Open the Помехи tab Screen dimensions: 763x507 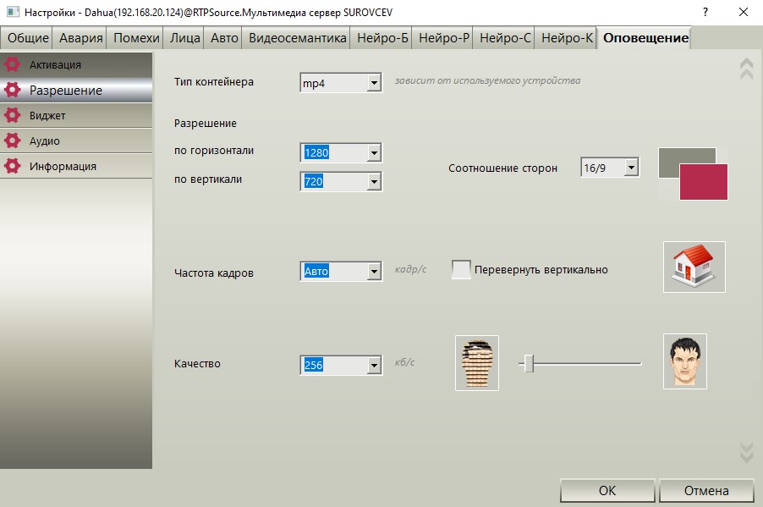pyautogui.click(x=136, y=38)
